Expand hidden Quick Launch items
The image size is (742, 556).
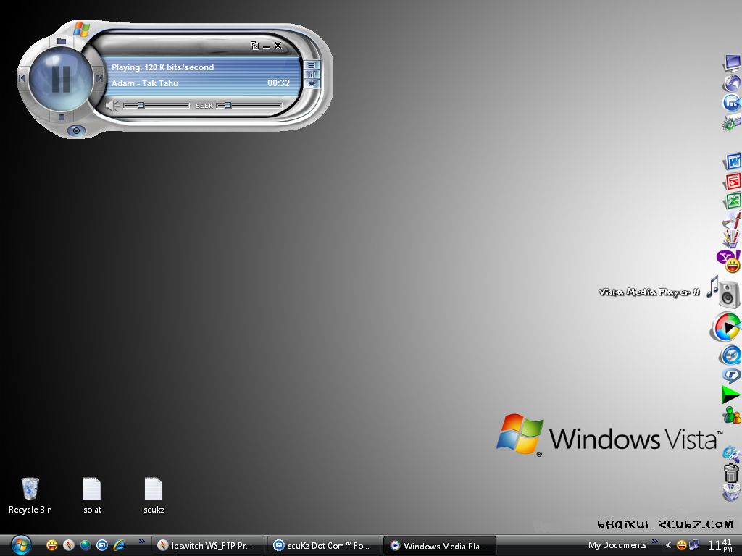click(141, 542)
